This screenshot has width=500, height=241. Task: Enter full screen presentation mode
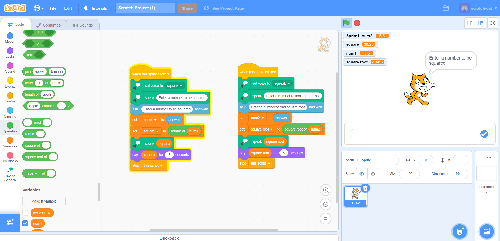click(x=493, y=23)
